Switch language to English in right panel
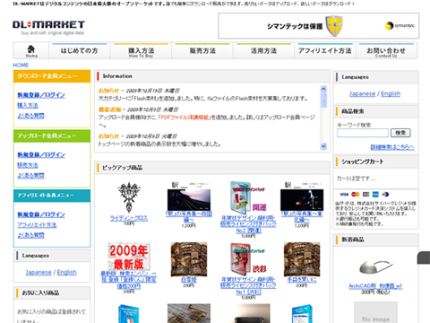The image size is (430, 323). 391,94
